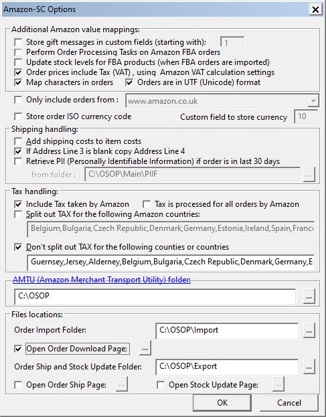Click ellipsis button beside Open Stock Update Page
Screen dimensions: 326x417
(x=278, y=384)
